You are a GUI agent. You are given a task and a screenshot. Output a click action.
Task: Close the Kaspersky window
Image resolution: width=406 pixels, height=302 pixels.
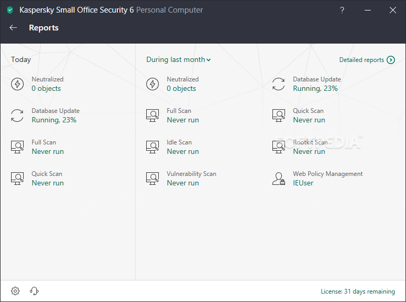(393, 10)
